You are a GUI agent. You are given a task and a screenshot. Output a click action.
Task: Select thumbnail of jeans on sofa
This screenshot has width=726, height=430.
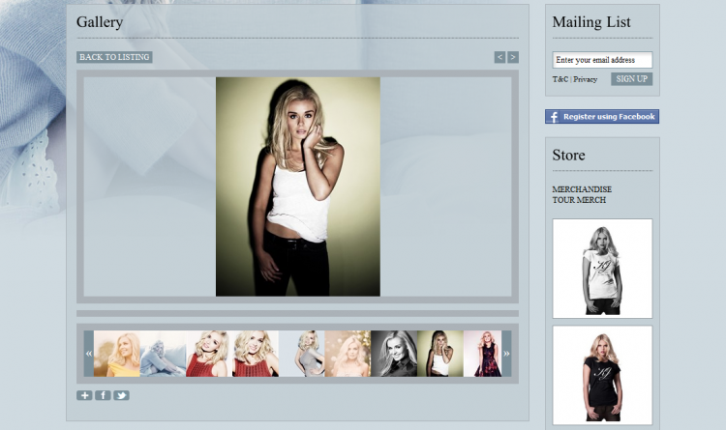coord(163,354)
